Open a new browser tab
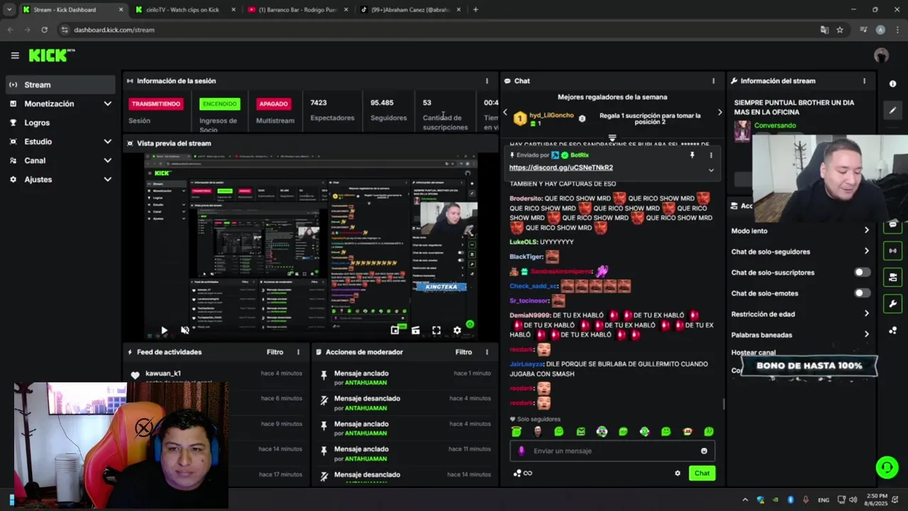 (x=475, y=10)
